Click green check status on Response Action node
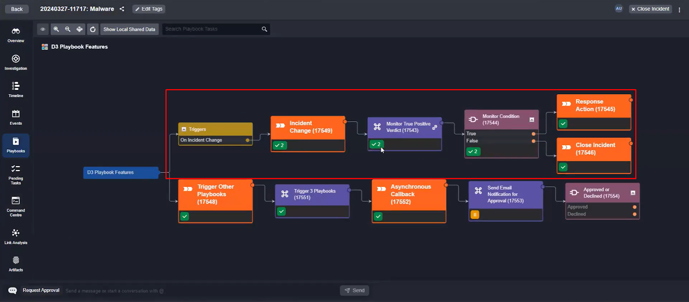Viewport: 689px width, 302px height. click(563, 123)
